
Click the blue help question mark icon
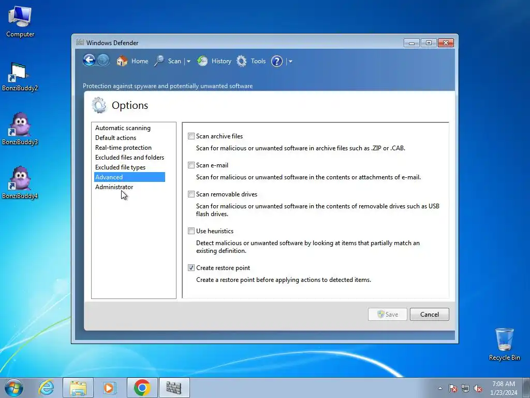coord(277,61)
